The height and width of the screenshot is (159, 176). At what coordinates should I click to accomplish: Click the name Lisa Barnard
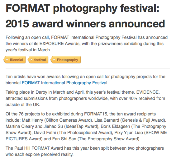coord(107,120)
